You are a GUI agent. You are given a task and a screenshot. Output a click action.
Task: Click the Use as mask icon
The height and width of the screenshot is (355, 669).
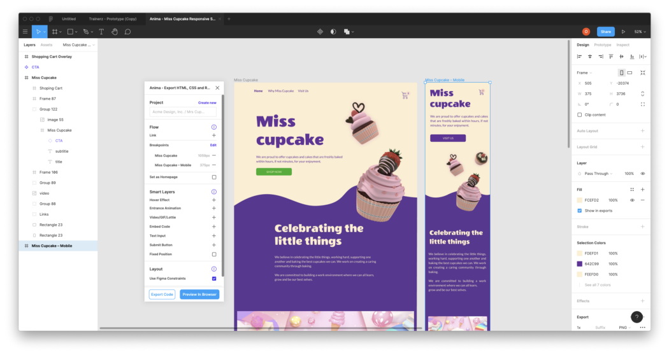click(333, 32)
